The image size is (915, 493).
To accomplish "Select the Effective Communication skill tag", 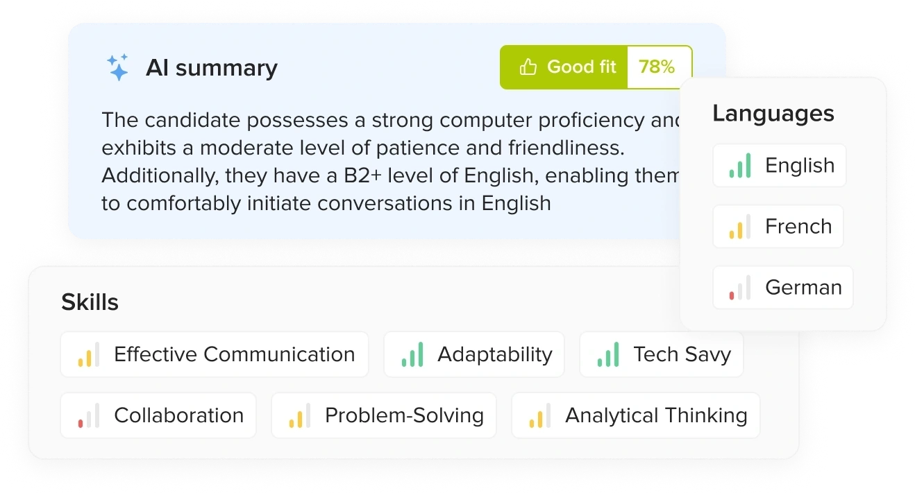I will pos(215,355).
